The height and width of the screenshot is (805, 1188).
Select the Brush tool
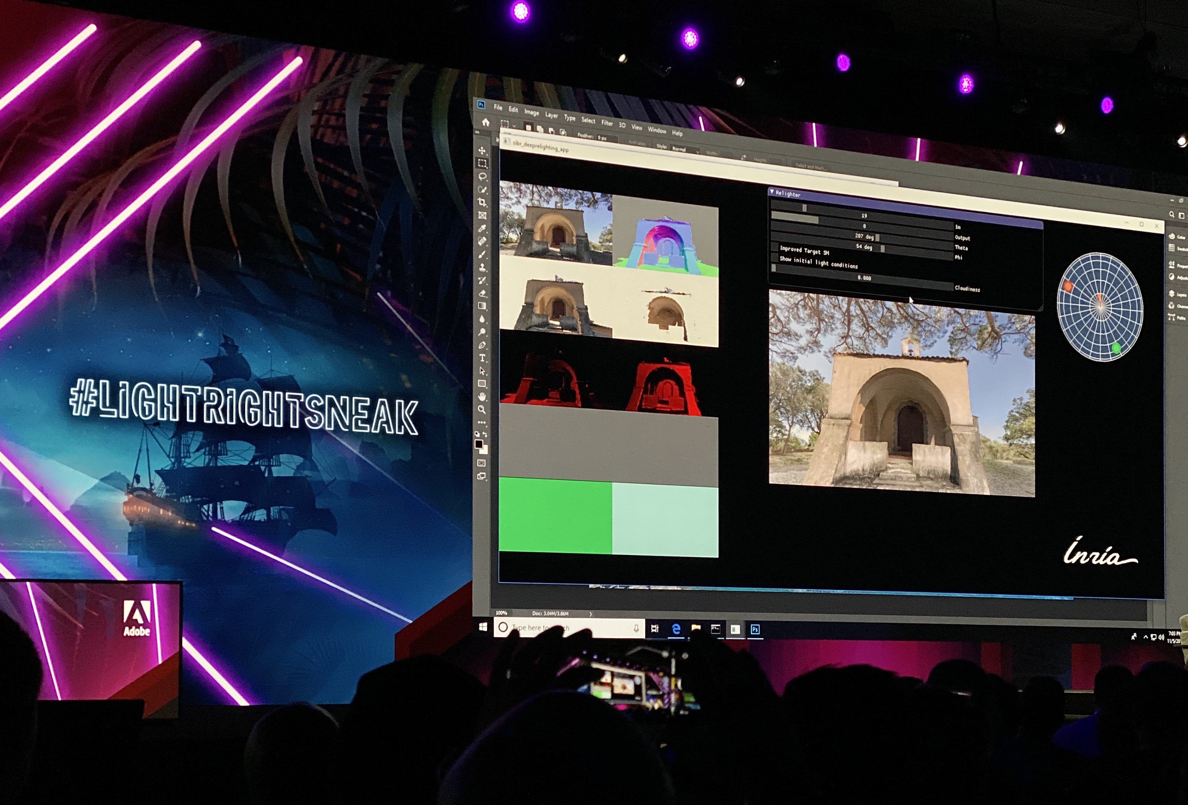point(482,254)
